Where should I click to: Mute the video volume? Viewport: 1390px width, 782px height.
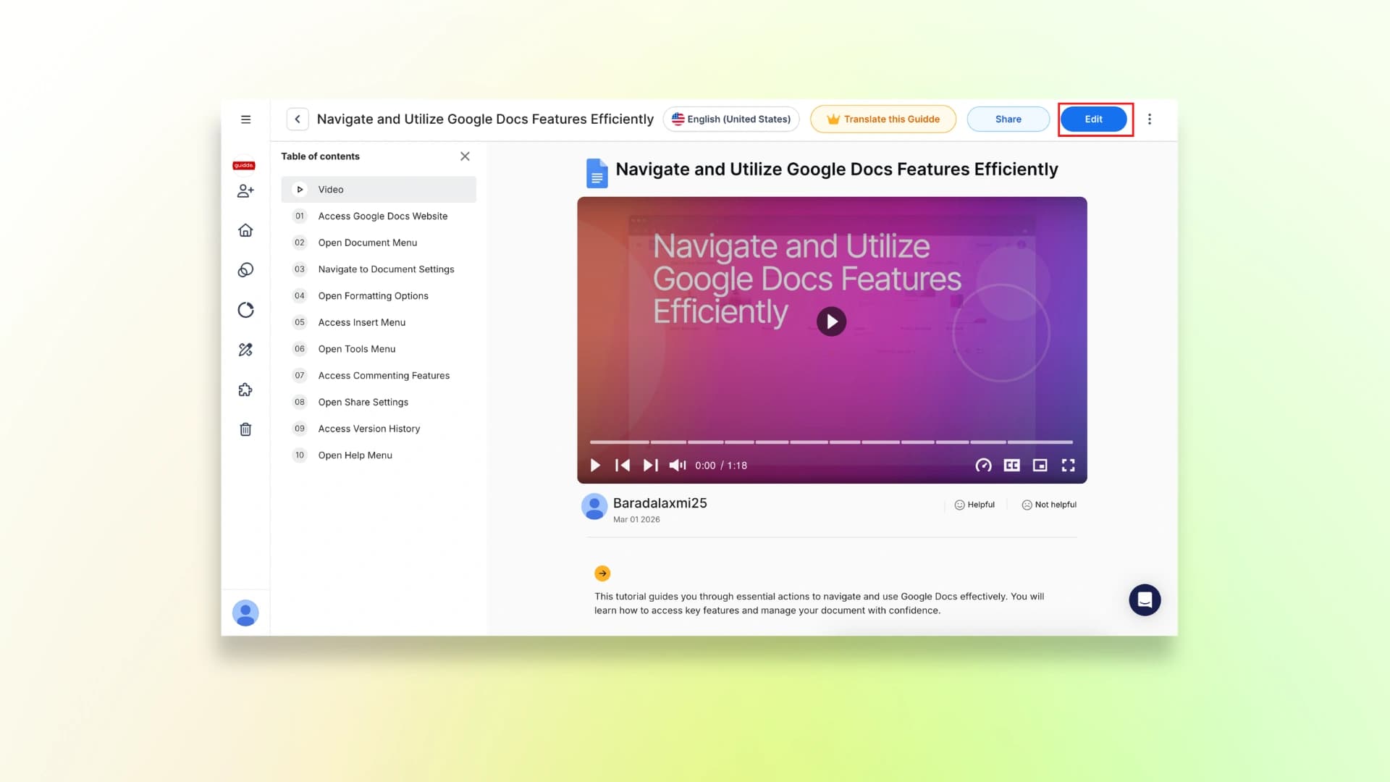point(677,466)
